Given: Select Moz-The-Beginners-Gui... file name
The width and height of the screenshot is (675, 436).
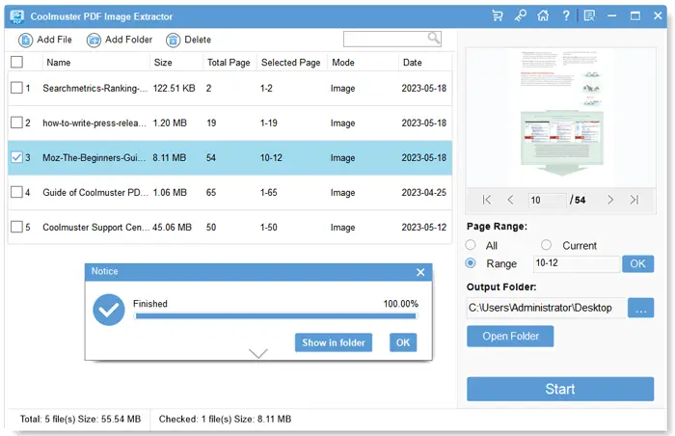Looking at the screenshot, I should pos(94,157).
